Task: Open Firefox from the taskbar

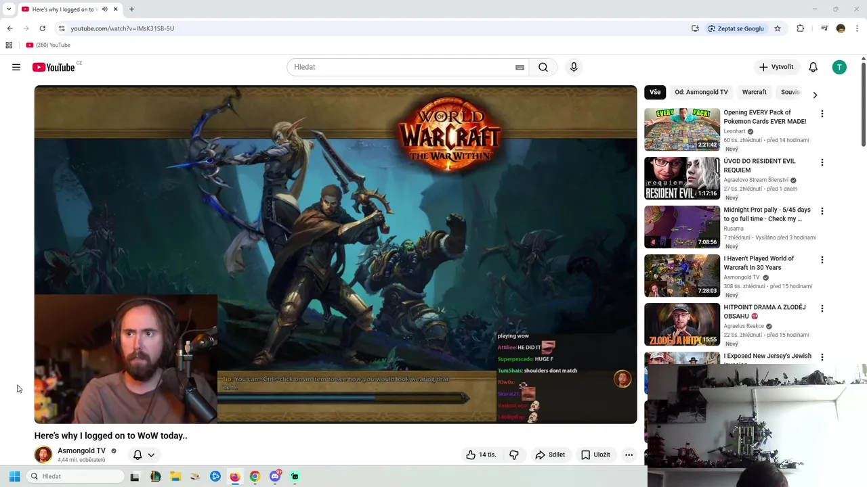Action: coord(234,476)
